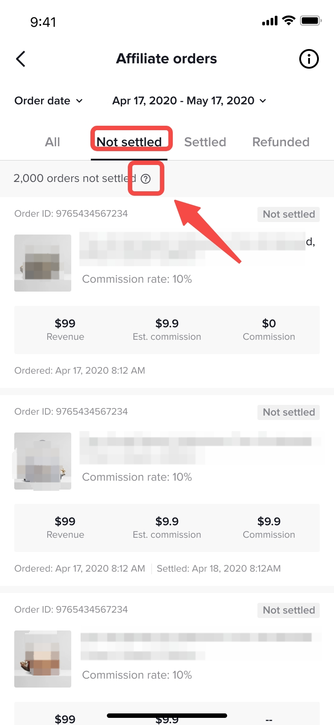Tap the cellular signal bars icon
334x725 pixels.
(x=269, y=21)
